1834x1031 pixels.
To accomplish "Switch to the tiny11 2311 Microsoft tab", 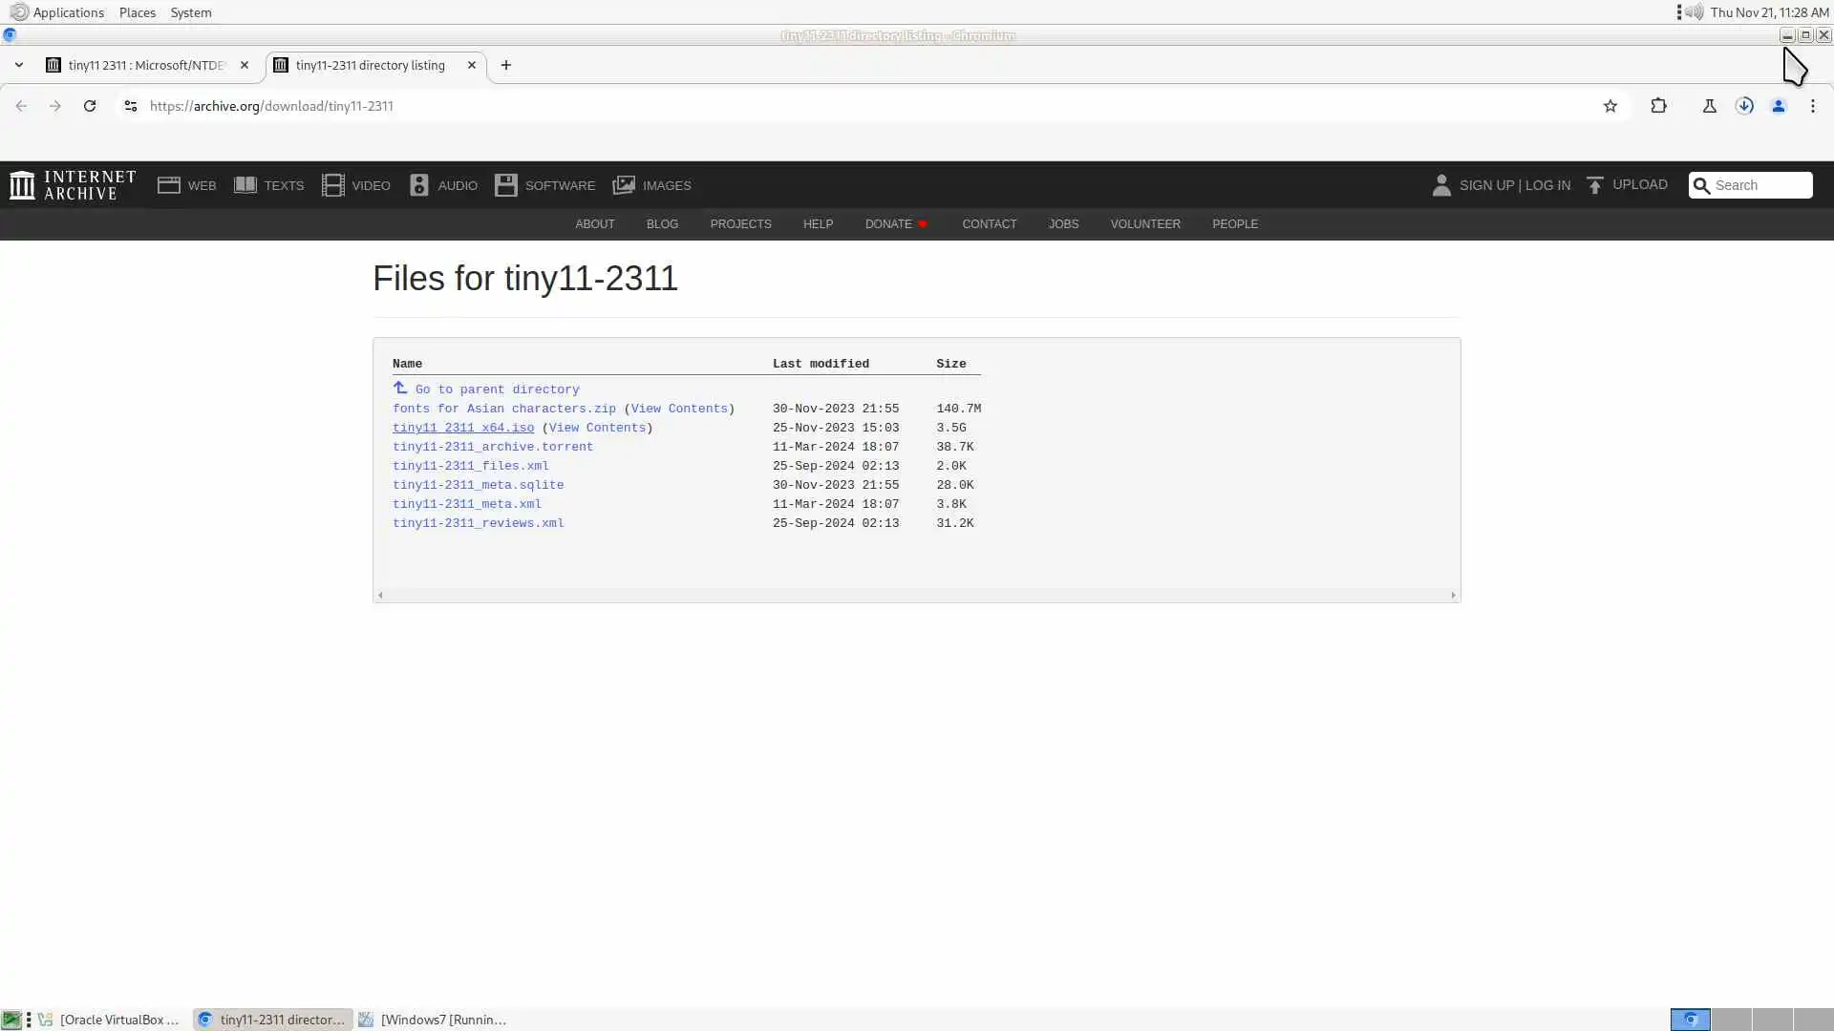I will [x=146, y=65].
